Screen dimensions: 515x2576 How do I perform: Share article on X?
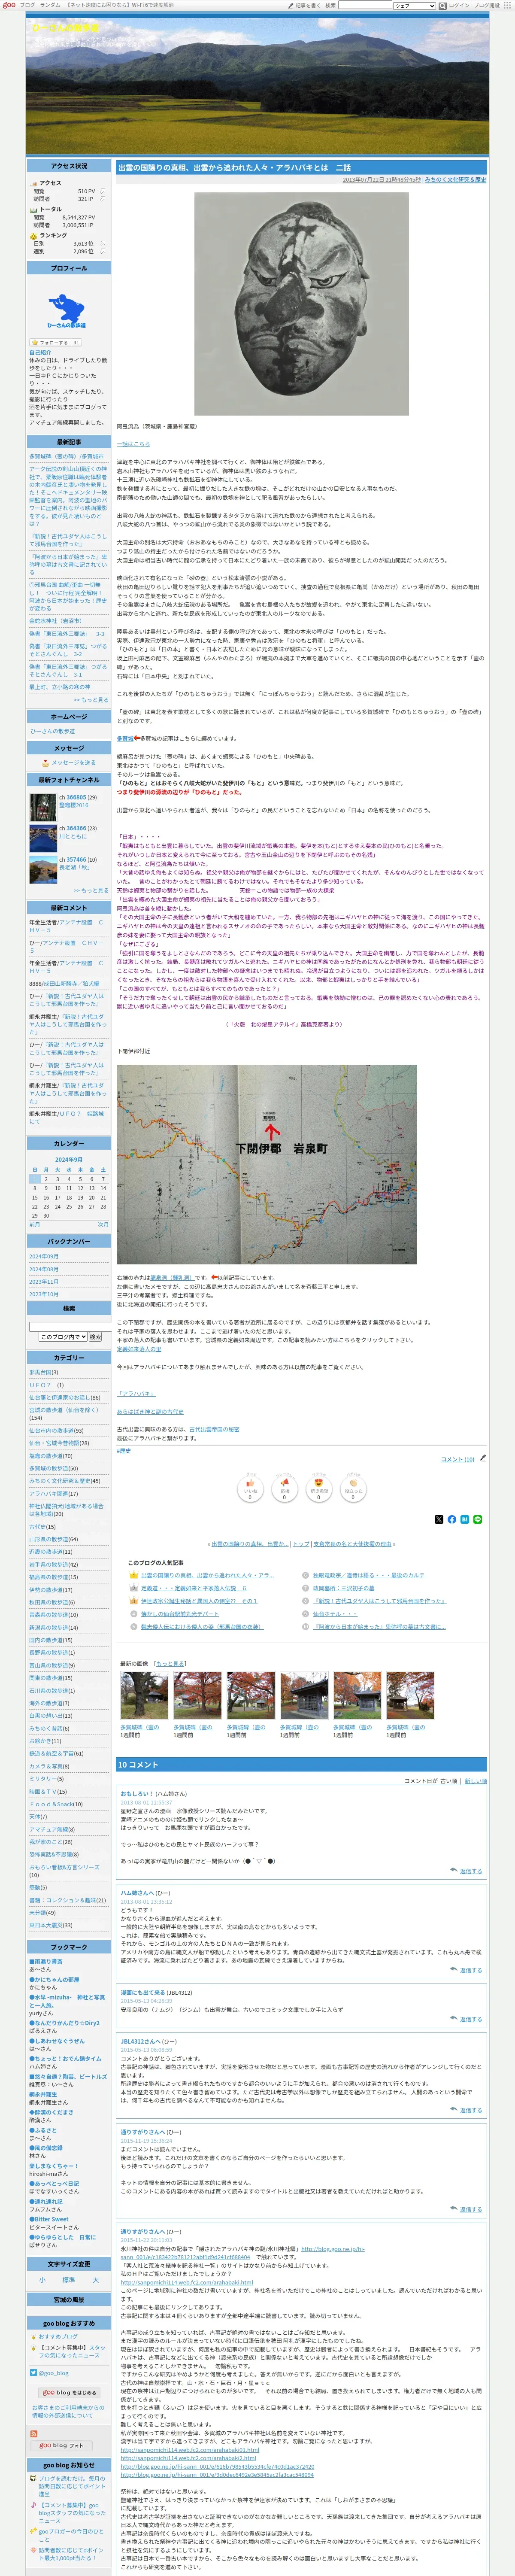pos(438,1520)
